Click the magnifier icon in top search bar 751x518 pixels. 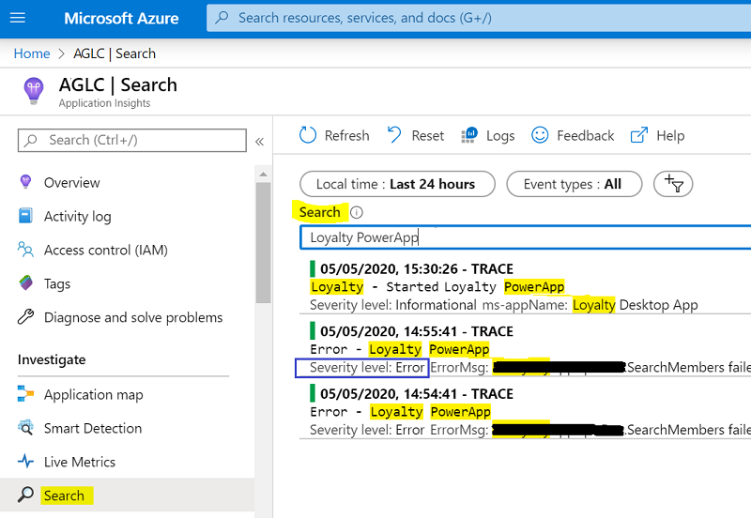pos(222,18)
